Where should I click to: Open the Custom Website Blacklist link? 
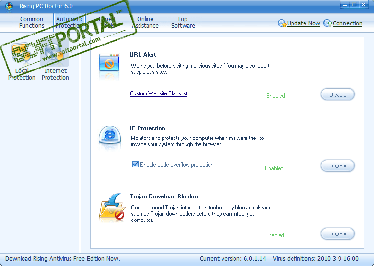(158, 93)
